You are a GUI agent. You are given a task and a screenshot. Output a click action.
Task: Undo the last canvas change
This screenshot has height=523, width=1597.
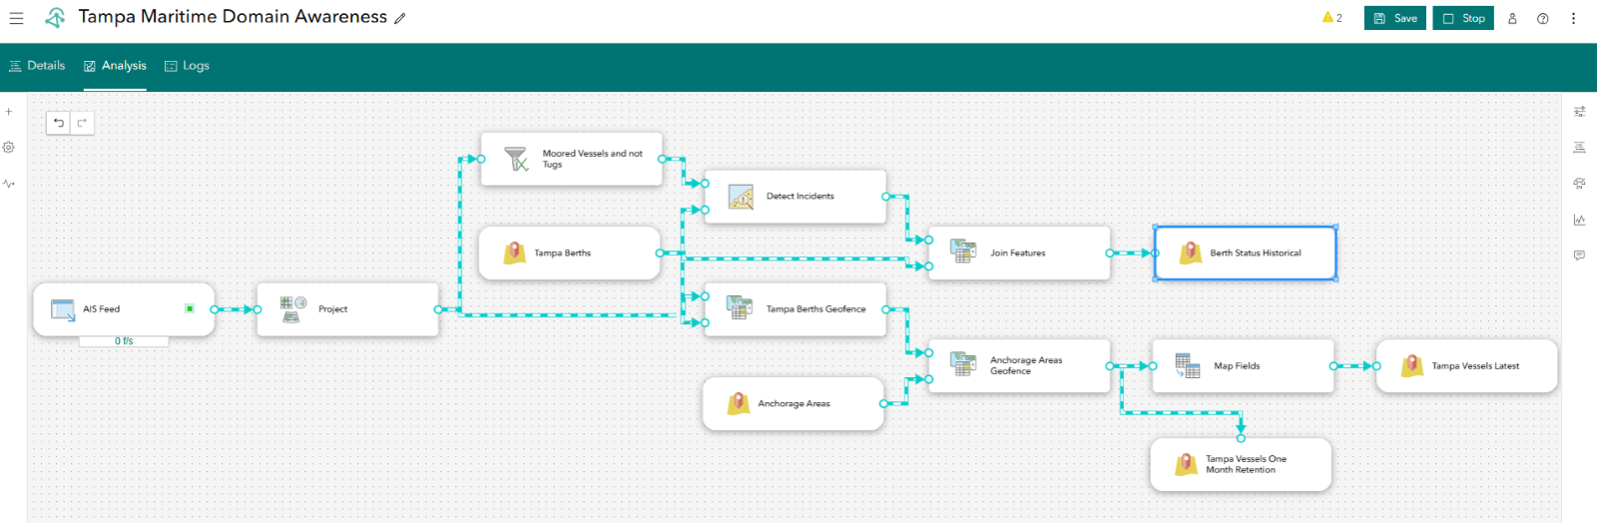pyautogui.click(x=59, y=123)
